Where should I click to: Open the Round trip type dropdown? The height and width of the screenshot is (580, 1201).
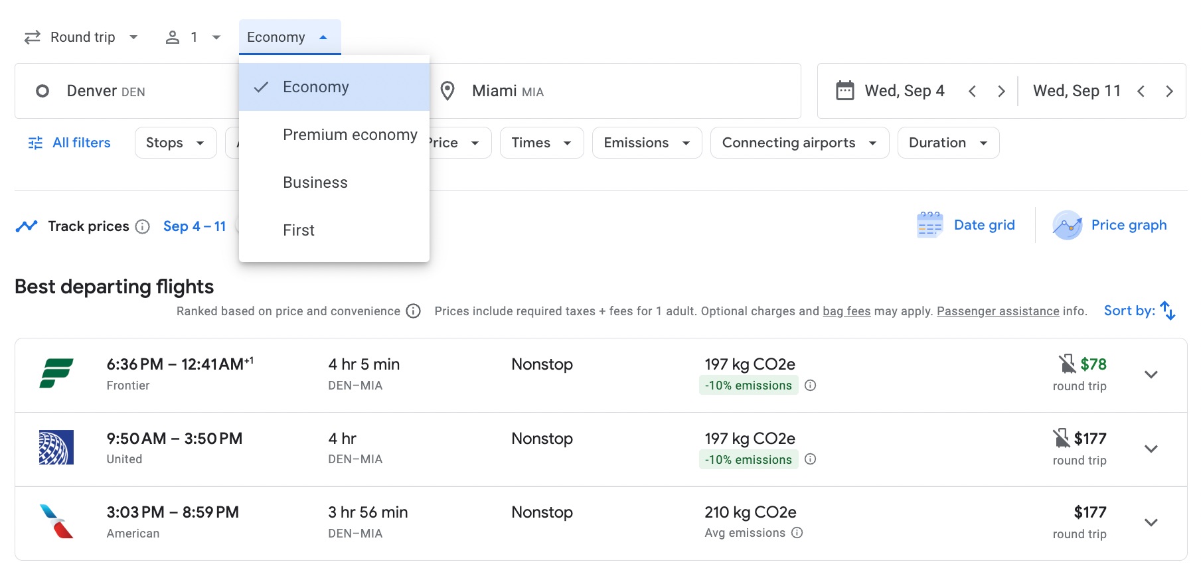tap(82, 37)
